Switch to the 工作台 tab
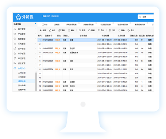Viewport: 166px width, 139px height. pos(45,24)
